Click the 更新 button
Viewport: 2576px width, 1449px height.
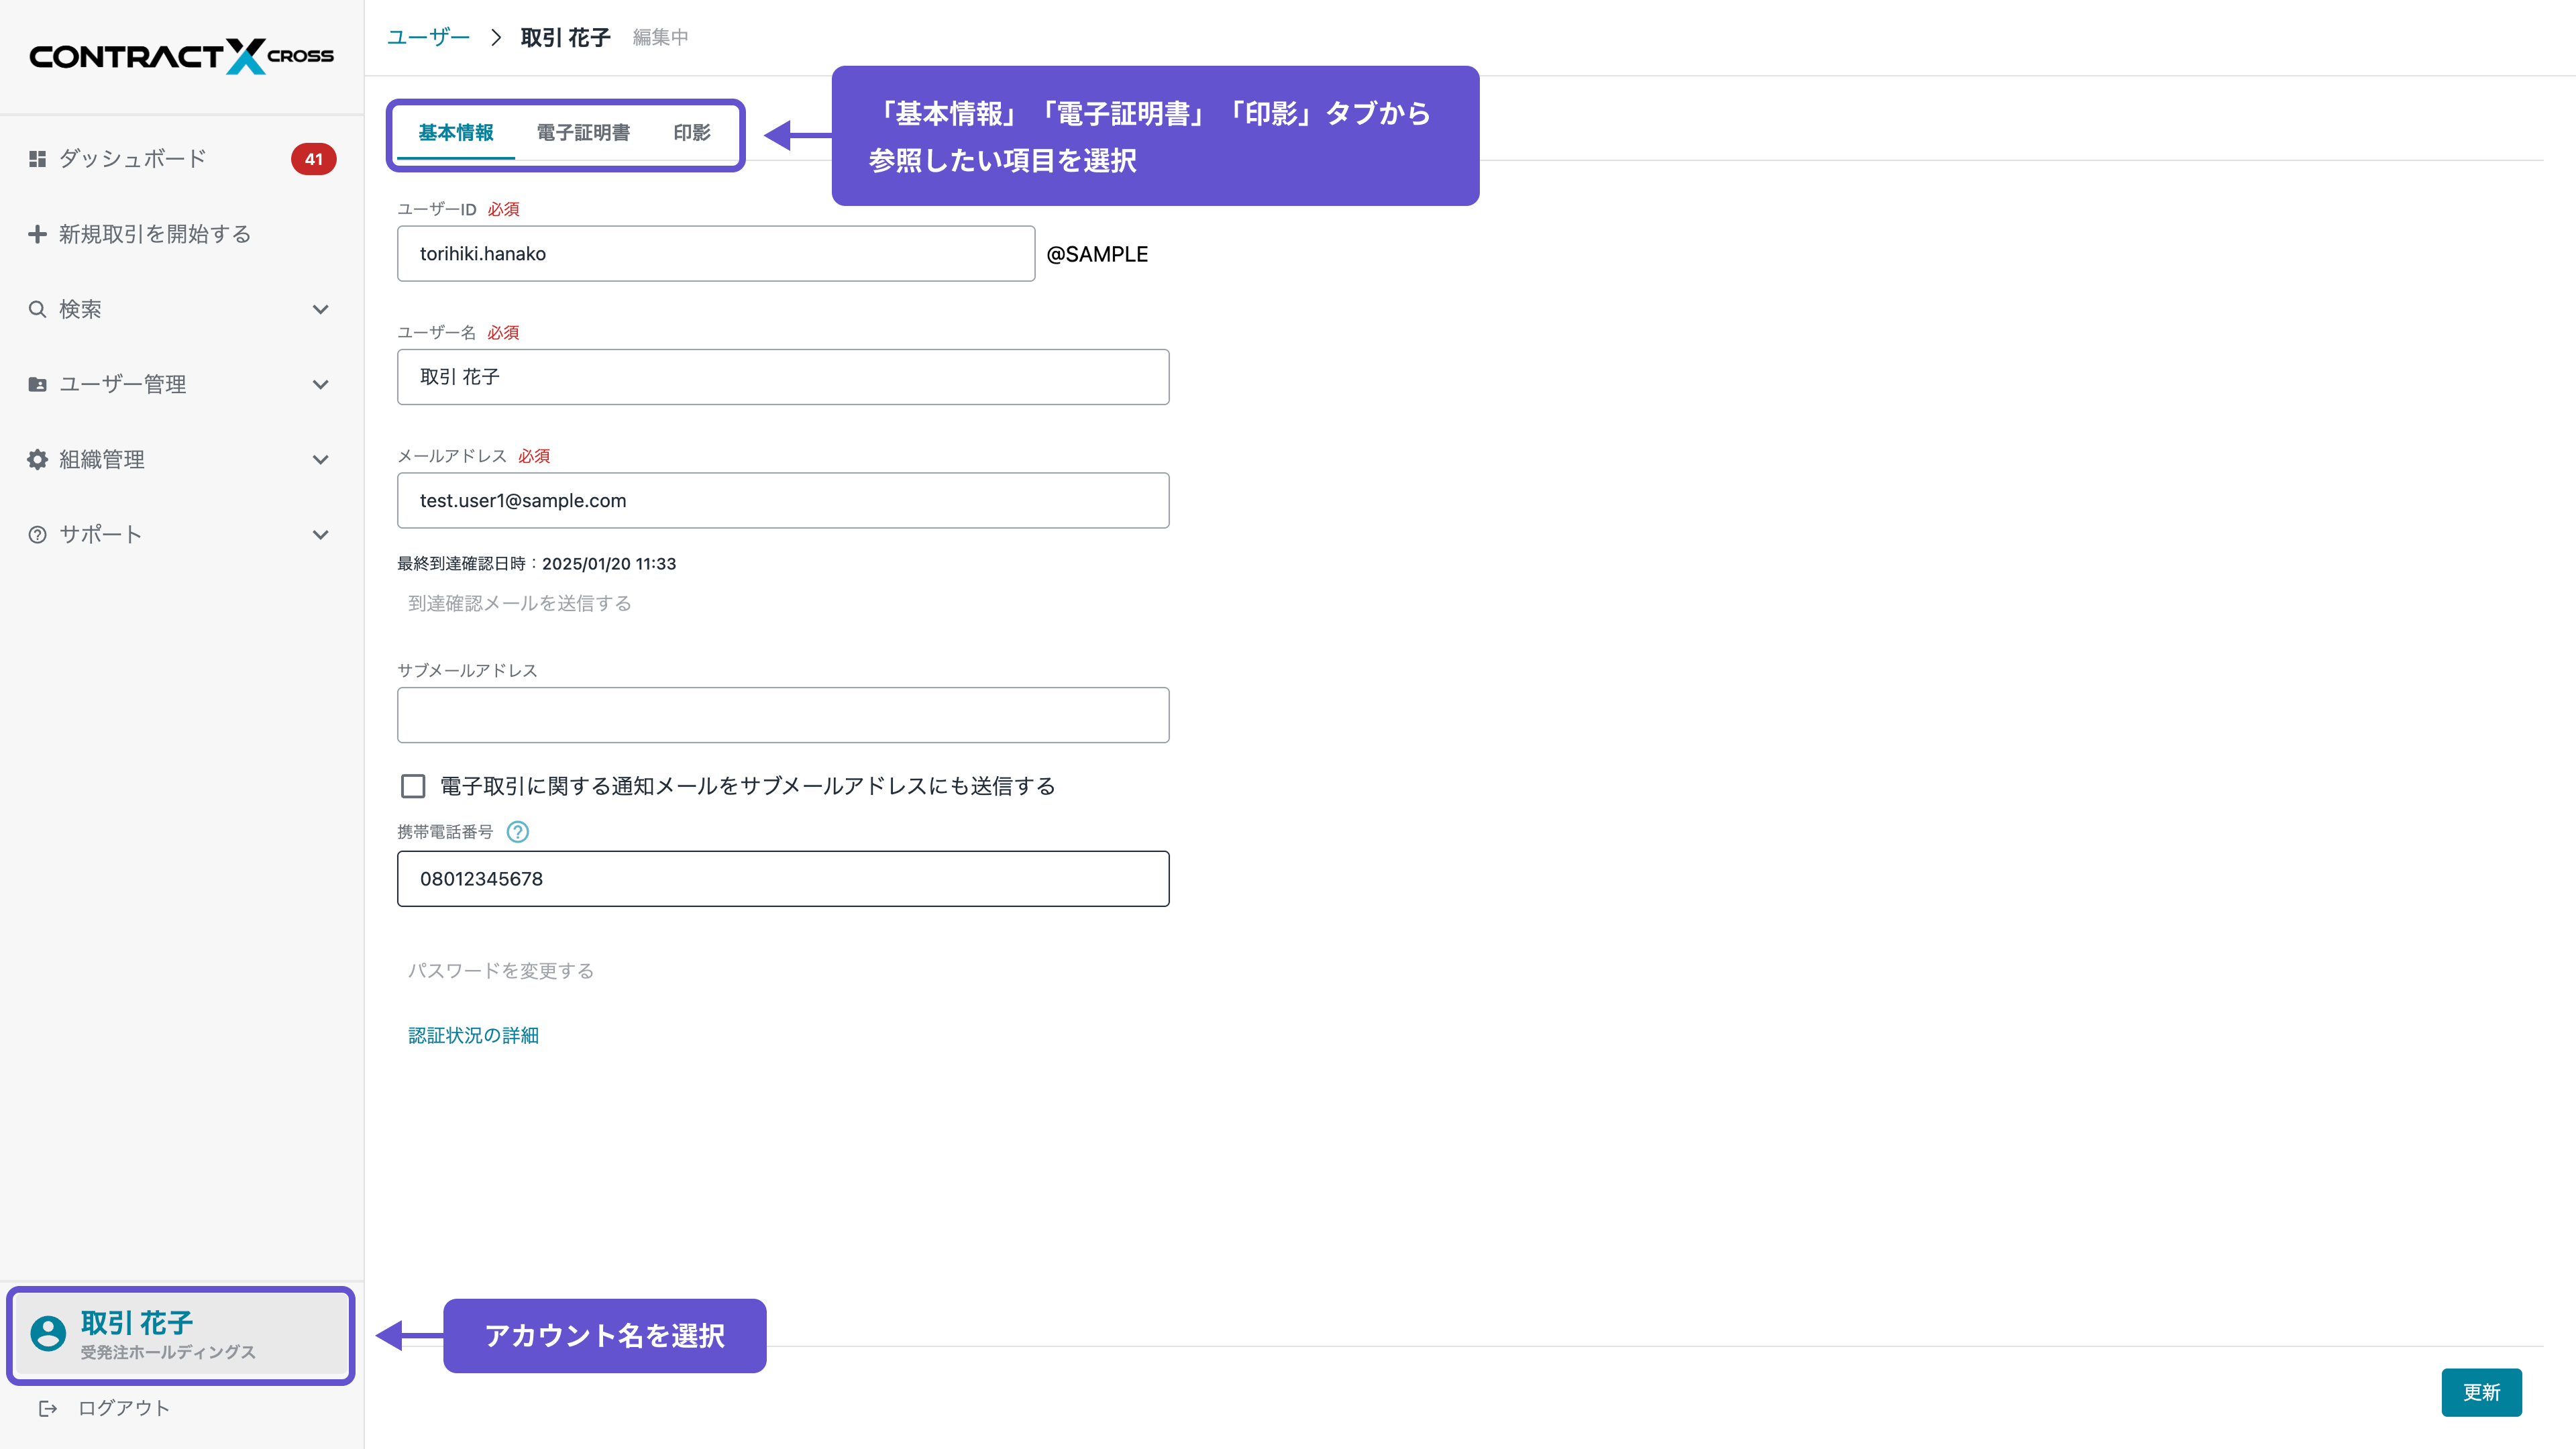pyautogui.click(x=2481, y=1392)
